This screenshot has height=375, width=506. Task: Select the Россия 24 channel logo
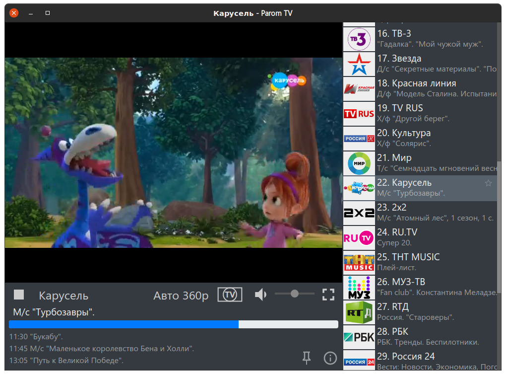[x=359, y=361]
